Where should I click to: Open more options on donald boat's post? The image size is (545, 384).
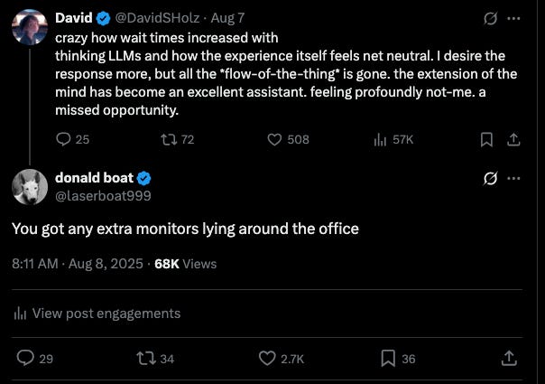click(514, 178)
